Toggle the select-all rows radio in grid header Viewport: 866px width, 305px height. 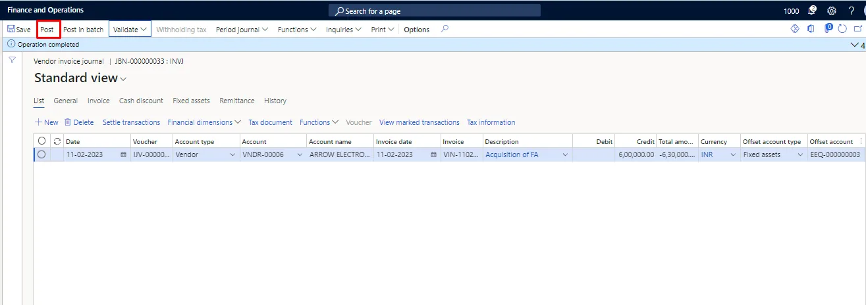coord(42,141)
